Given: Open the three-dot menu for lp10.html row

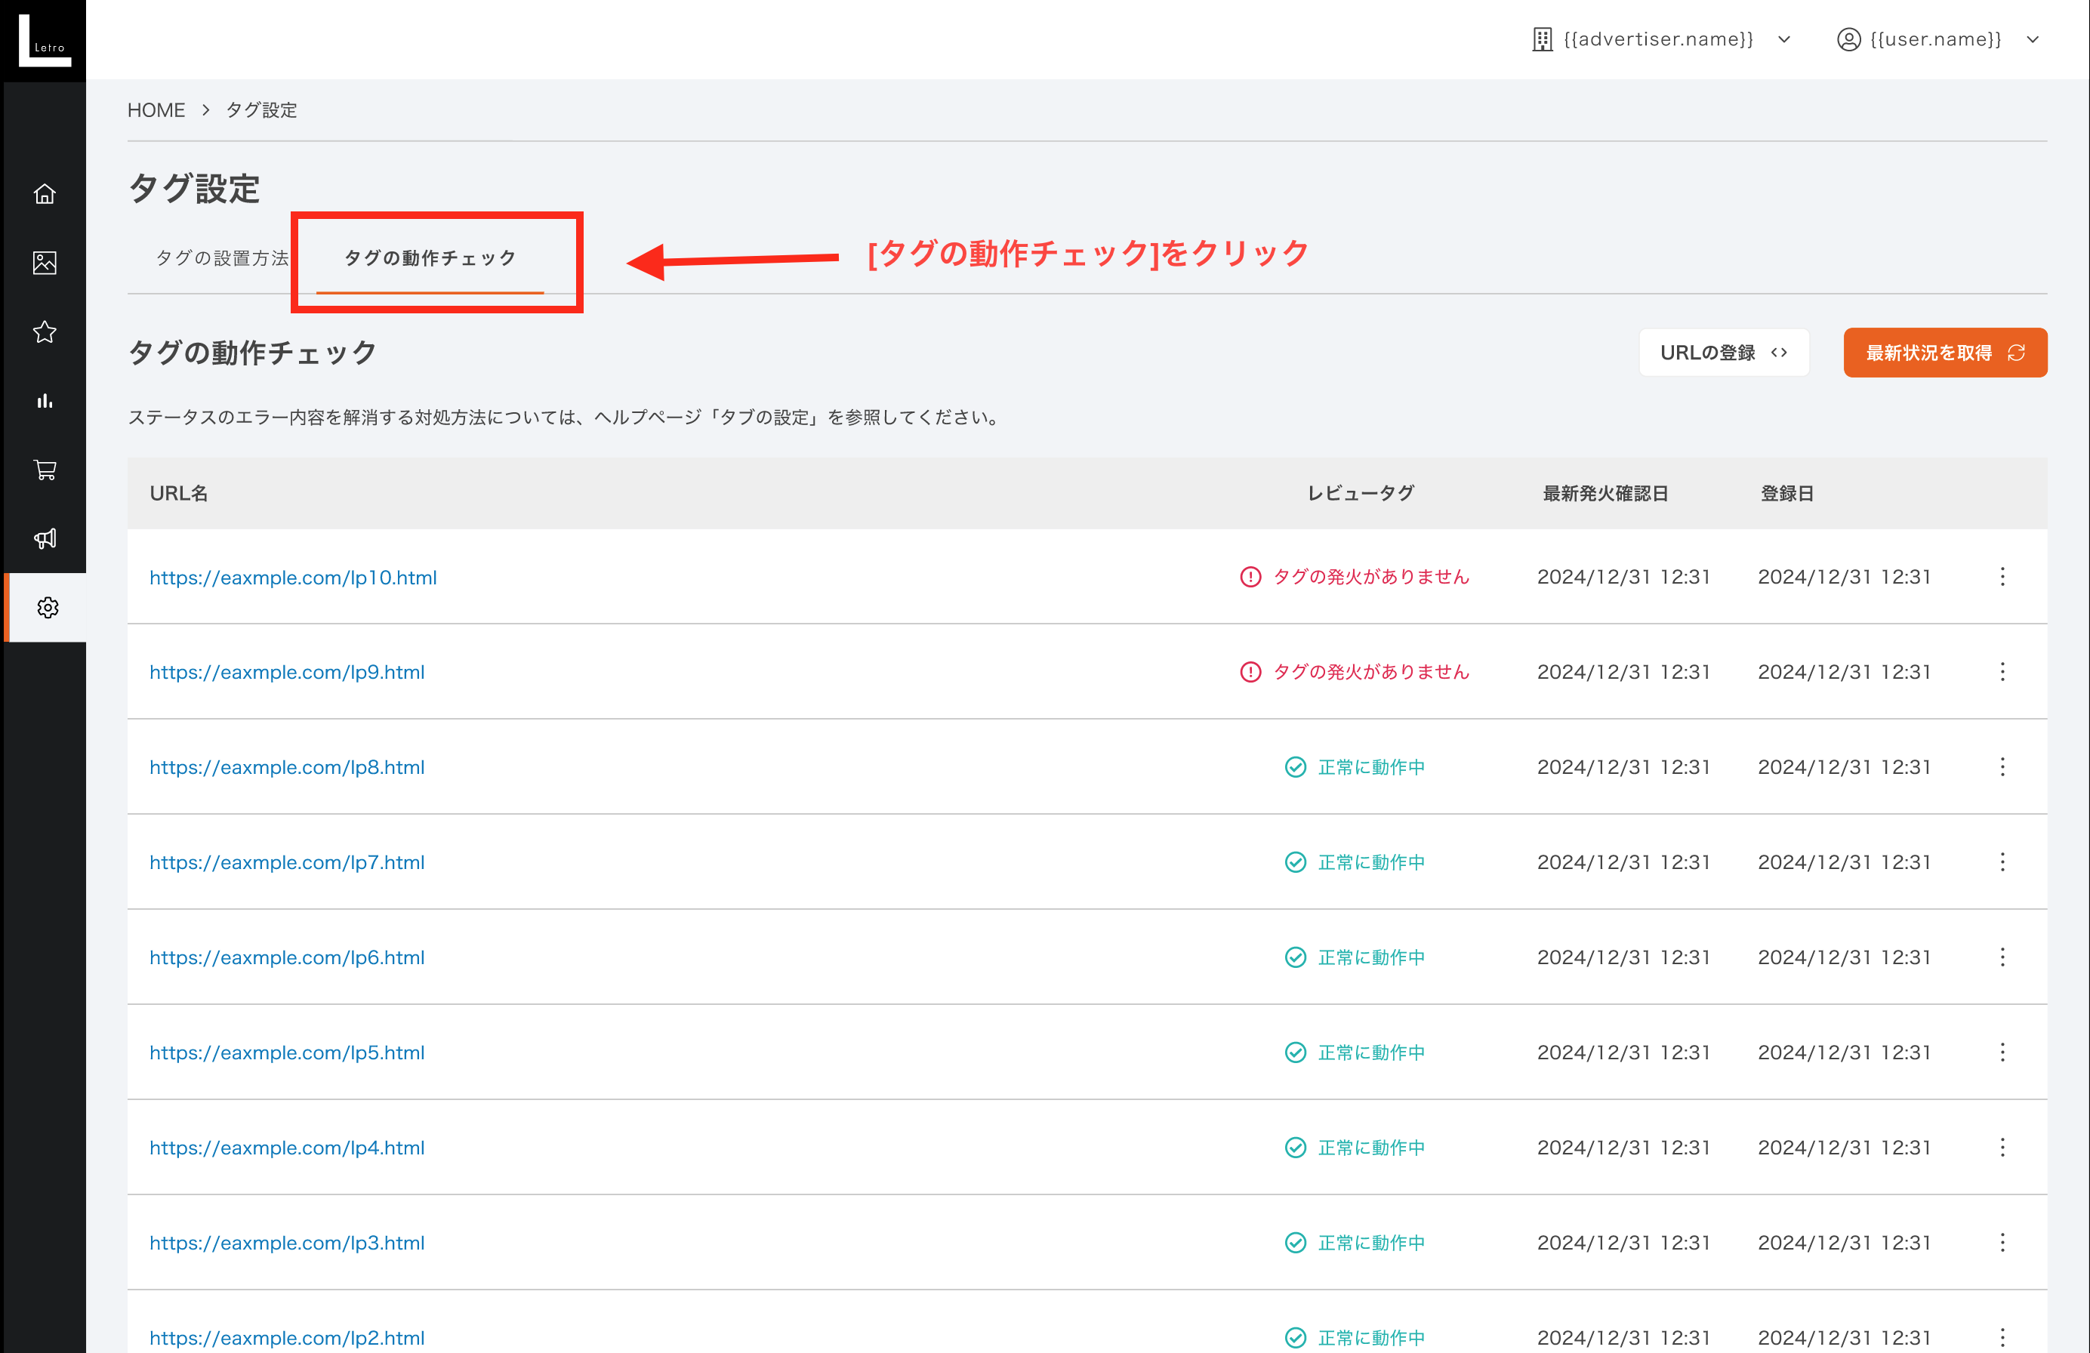Looking at the screenshot, I should (x=2002, y=577).
